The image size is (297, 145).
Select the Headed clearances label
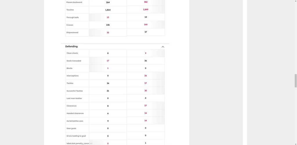point(75,114)
